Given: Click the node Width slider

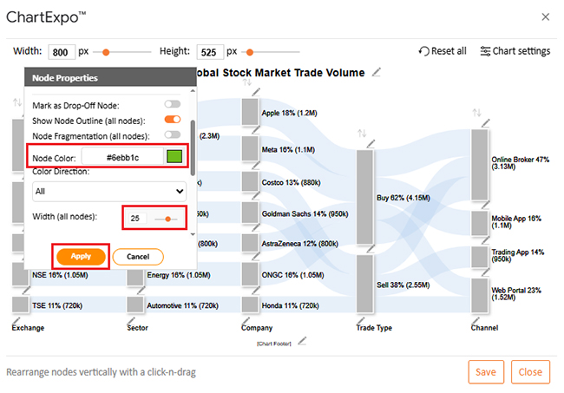Looking at the screenshot, I should coord(167,219).
